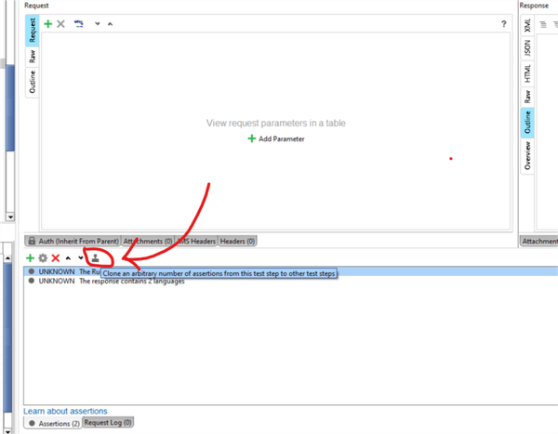
Task: Configure the selected assertion gear icon
Action: pyautogui.click(x=43, y=258)
